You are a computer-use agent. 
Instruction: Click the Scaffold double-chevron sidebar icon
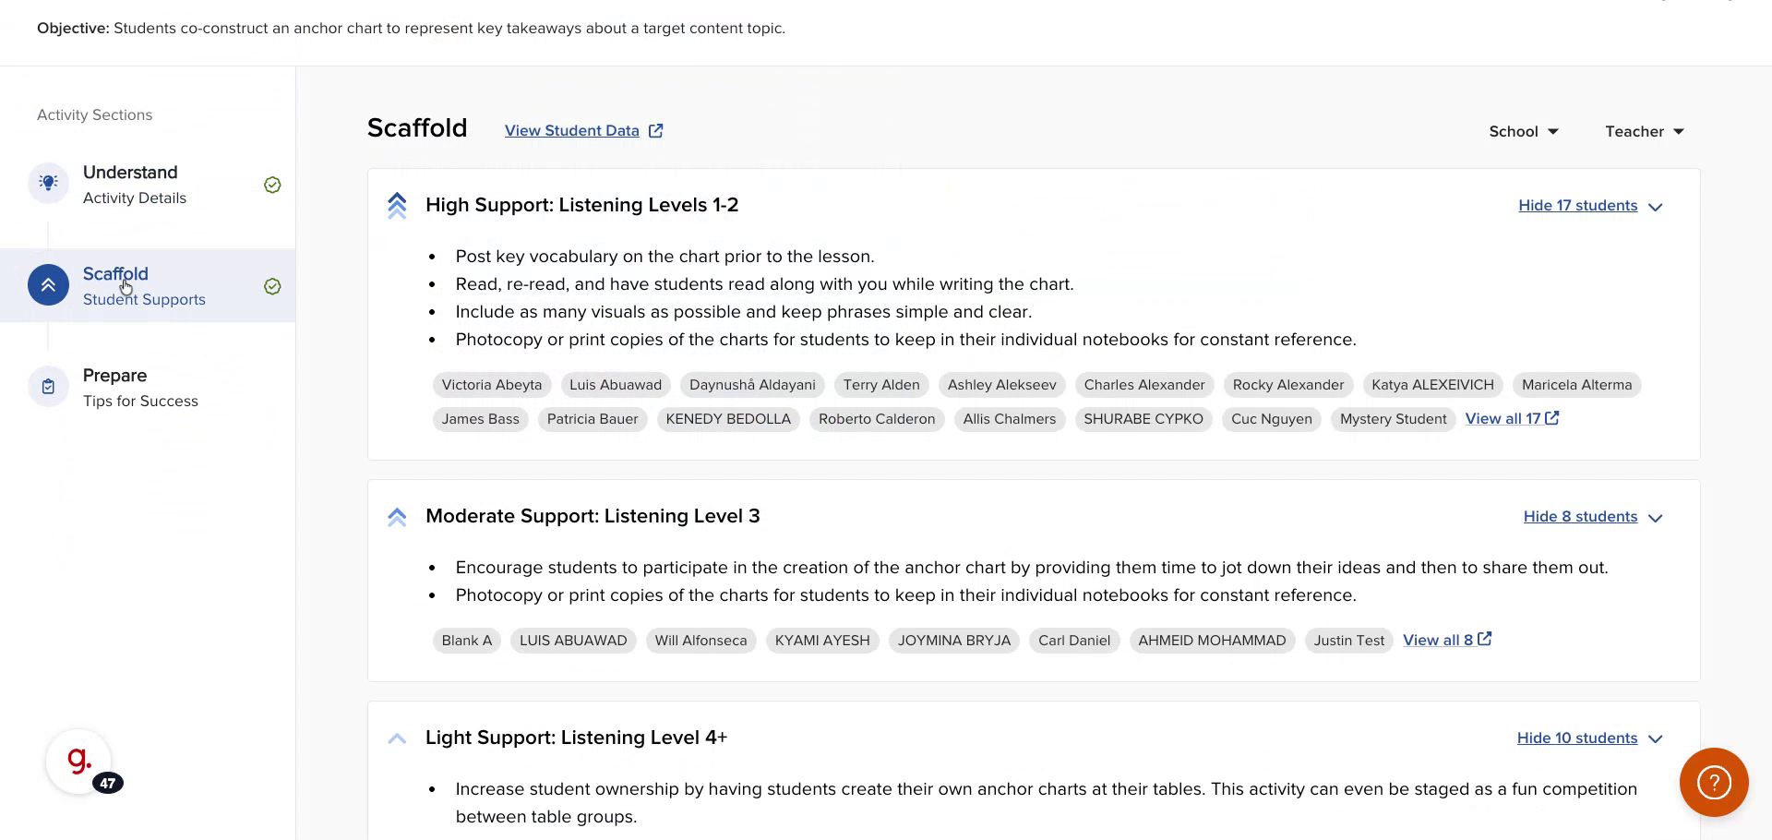(48, 285)
